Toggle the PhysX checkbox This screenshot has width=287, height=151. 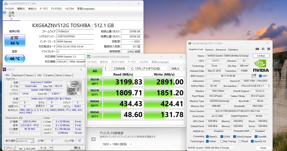239,141
